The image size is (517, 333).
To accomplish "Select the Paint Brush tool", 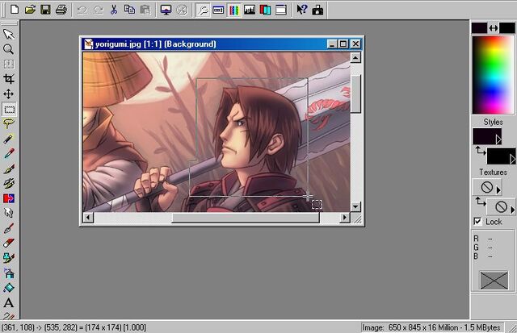I will pos(9,169).
